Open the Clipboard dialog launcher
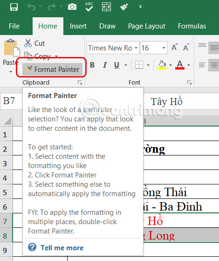Viewport: 219px width, 261px height. [80, 82]
